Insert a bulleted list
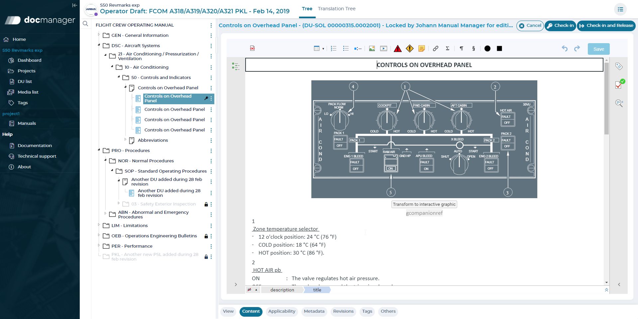This screenshot has height=319, width=638. [346, 48]
